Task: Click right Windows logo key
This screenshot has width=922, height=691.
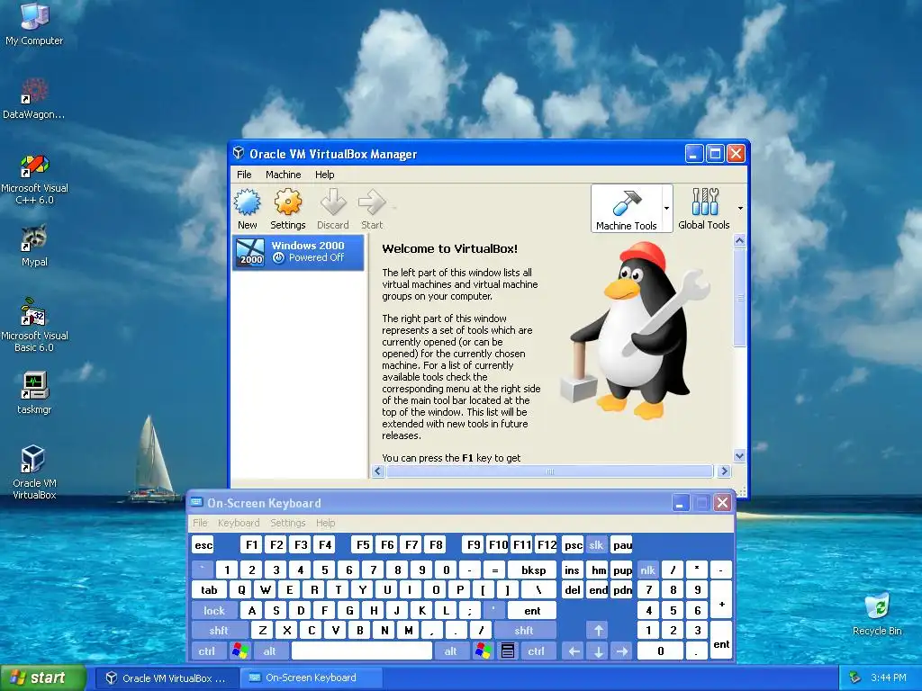Action: point(484,651)
